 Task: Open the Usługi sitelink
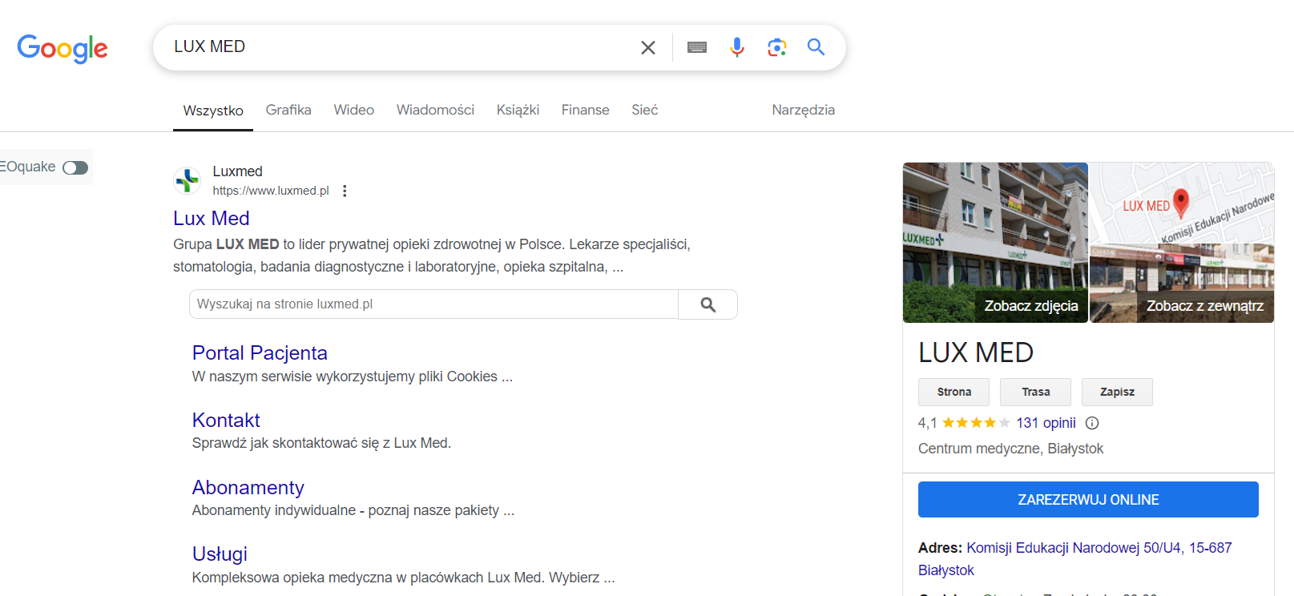coord(220,554)
